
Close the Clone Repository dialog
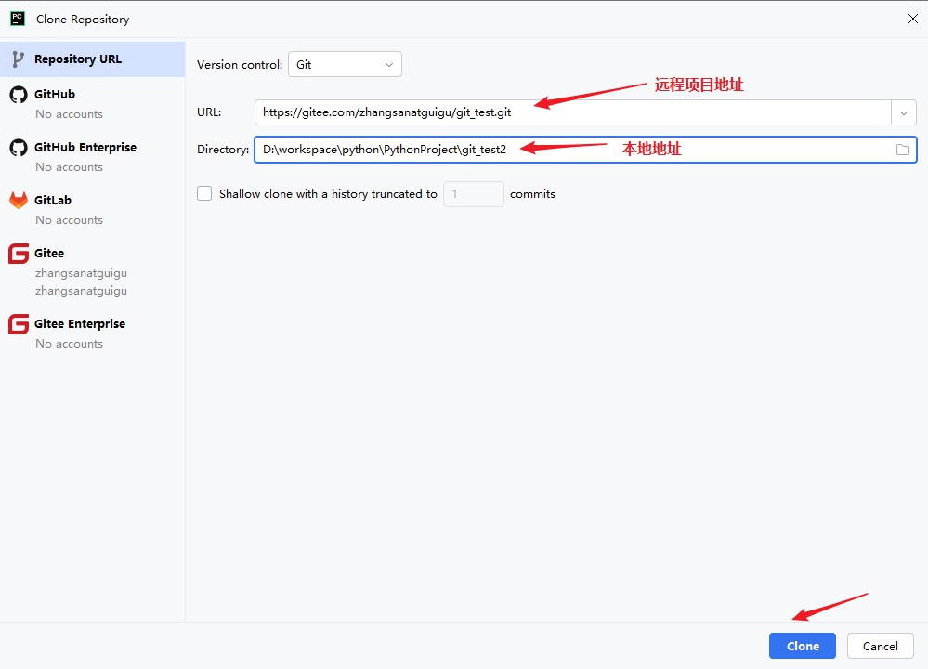click(x=912, y=19)
